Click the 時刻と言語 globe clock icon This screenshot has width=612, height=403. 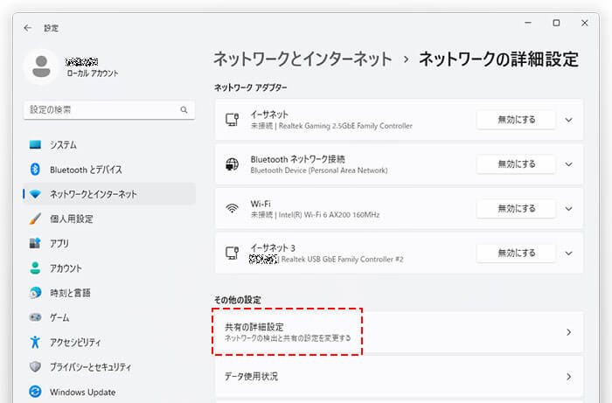(35, 293)
